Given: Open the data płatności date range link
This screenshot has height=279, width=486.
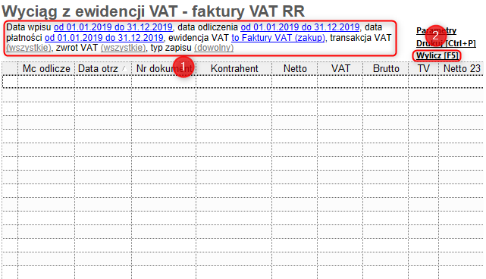Looking at the screenshot, I should [104, 38].
